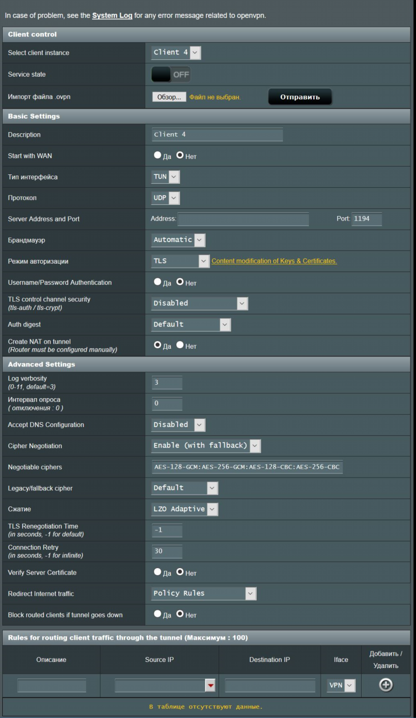Select Да for Username/Password Authentication

pyautogui.click(x=158, y=282)
